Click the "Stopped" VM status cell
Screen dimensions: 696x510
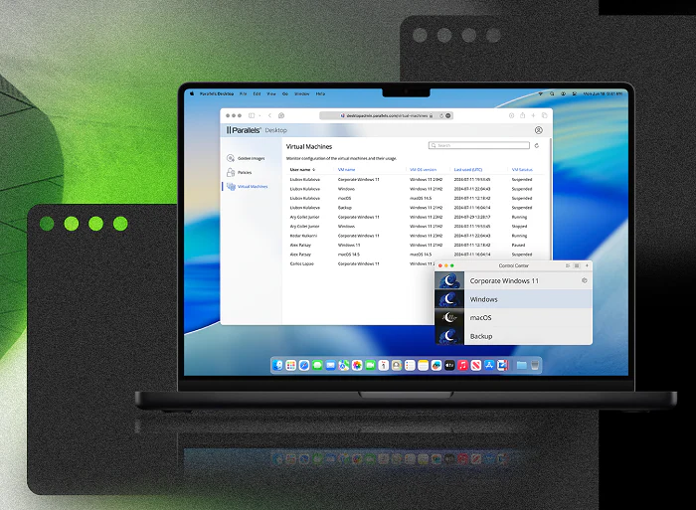pos(519,227)
